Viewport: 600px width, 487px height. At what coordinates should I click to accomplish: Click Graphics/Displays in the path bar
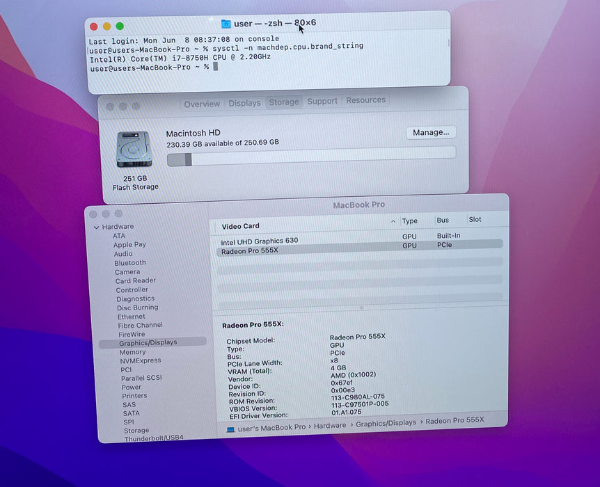(x=386, y=423)
